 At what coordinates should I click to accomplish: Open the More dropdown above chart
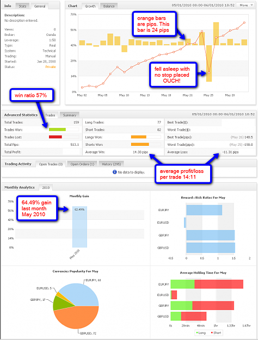click(246, 5)
